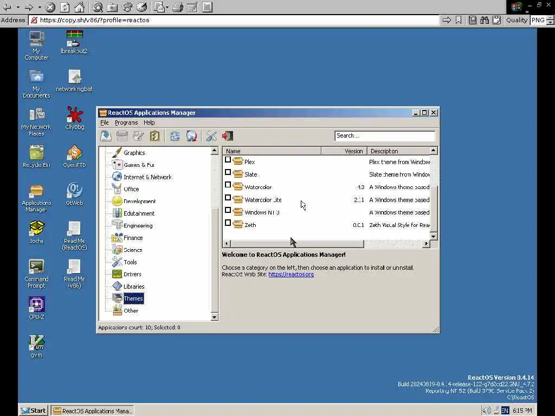
Task: Click the greyed Uninstall toolbar icon
Action: [122, 136]
